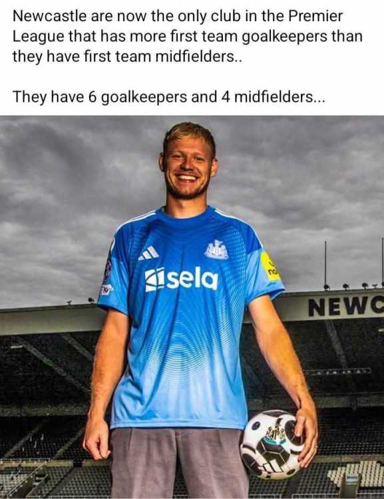
Task: Click the empty hand hanging beside the shorts
Action: click(97, 442)
